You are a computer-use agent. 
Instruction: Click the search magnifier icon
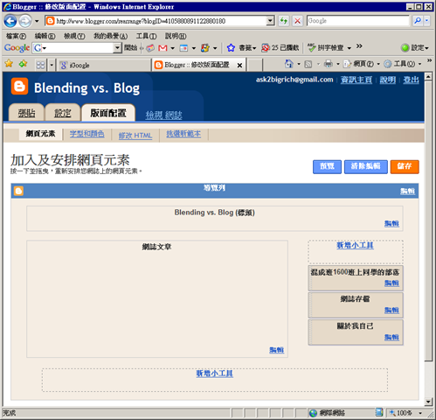[418, 21]
